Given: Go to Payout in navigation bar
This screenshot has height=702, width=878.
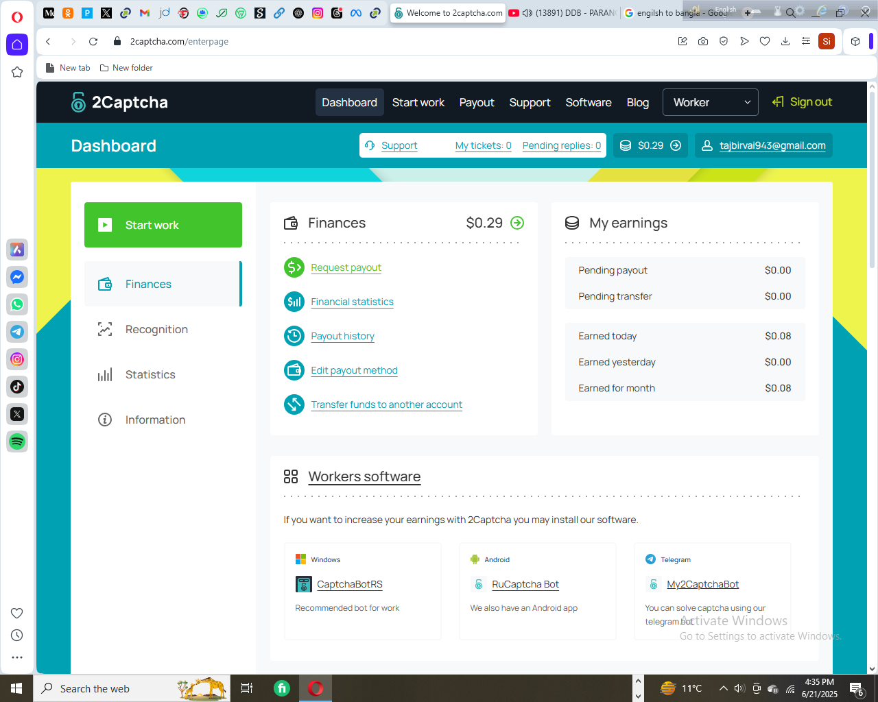Looking at the screenshot, I should [x=477, y=102].
